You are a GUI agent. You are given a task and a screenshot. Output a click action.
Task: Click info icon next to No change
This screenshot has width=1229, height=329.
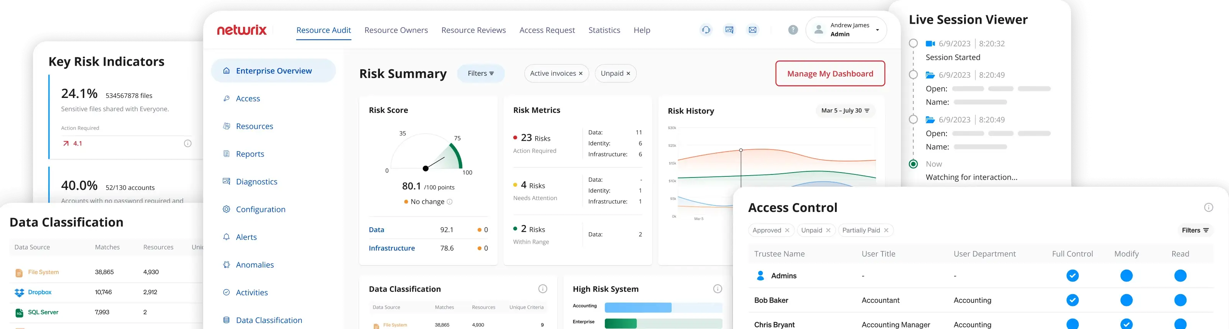(449, 202)
